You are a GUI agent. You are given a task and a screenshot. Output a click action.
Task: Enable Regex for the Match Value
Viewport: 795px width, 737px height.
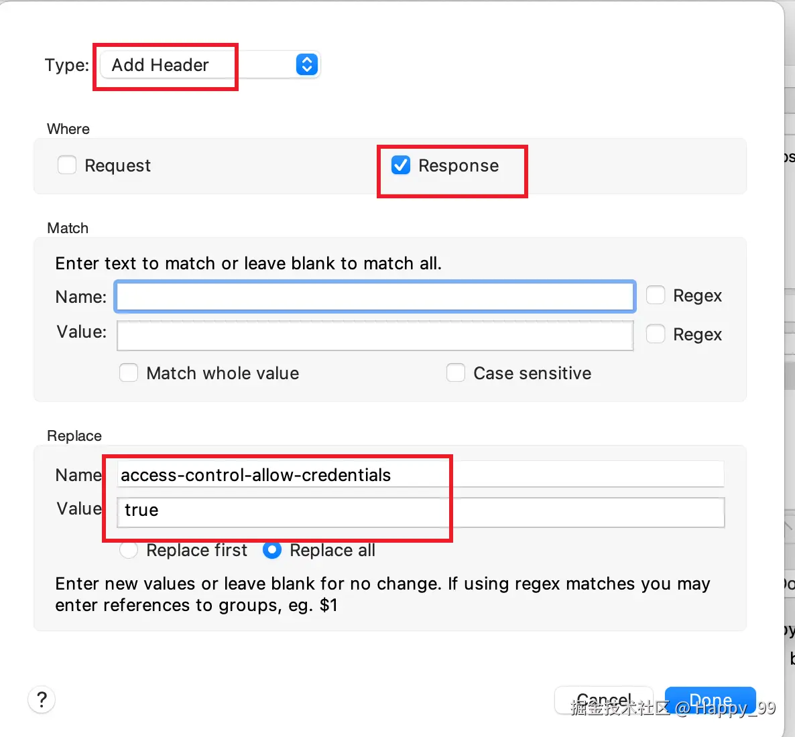pyautogui.click(x=656, y=334)
